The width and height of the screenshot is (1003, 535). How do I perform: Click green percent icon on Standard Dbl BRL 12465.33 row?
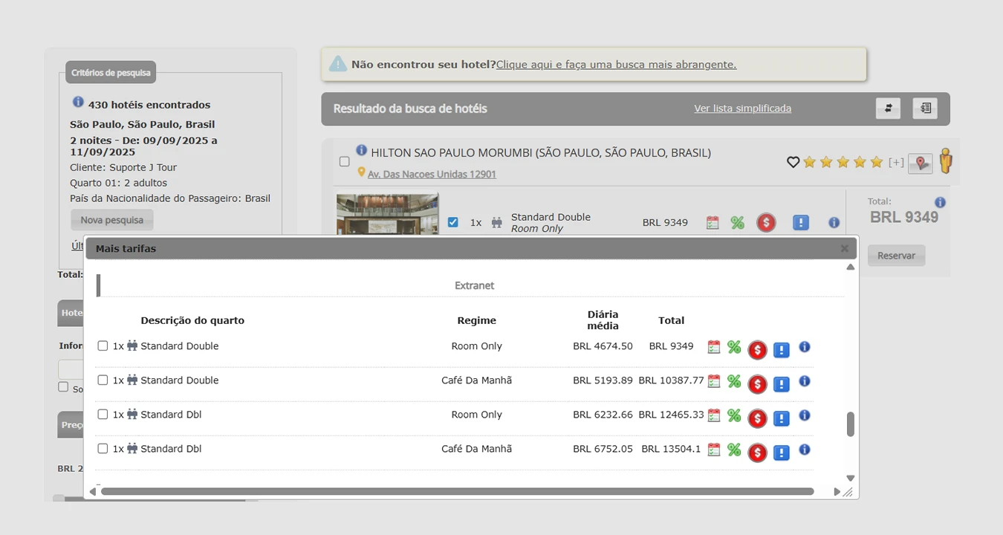[x=734, y=415]
